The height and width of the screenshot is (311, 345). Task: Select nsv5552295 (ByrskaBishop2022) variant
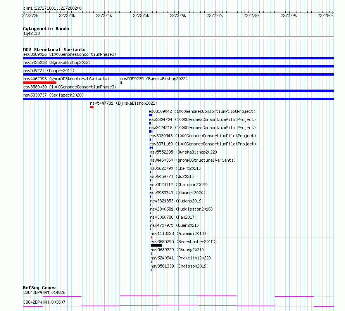(x=183, y=152)
